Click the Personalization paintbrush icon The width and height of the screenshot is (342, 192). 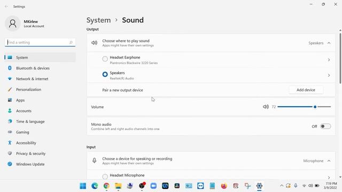[x=10, y=90]
